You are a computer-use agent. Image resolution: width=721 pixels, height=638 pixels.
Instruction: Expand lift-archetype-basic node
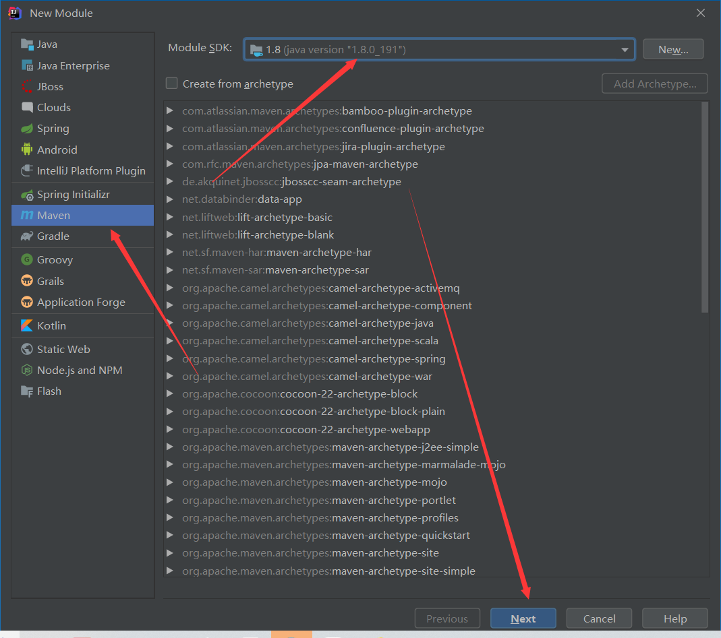[x=170, y=217]
